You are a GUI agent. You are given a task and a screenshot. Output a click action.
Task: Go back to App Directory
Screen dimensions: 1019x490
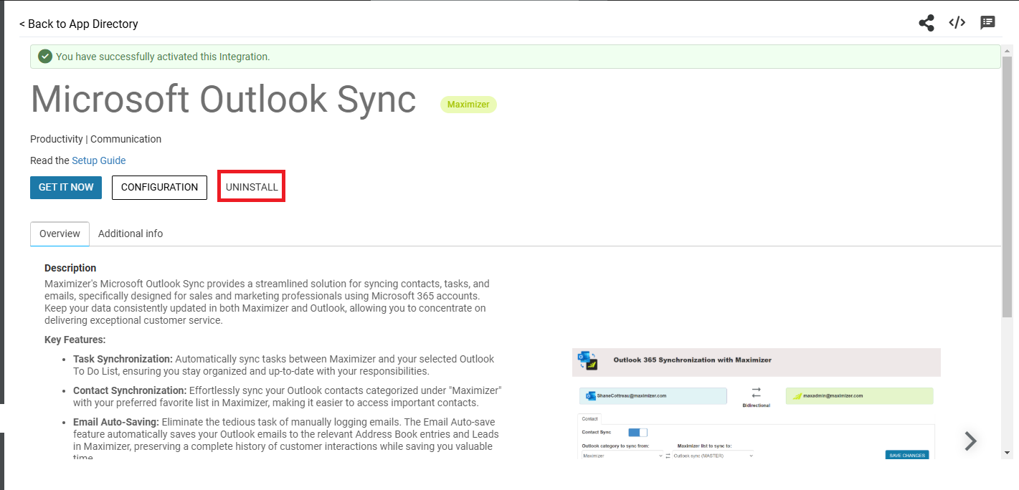[79, 24]
